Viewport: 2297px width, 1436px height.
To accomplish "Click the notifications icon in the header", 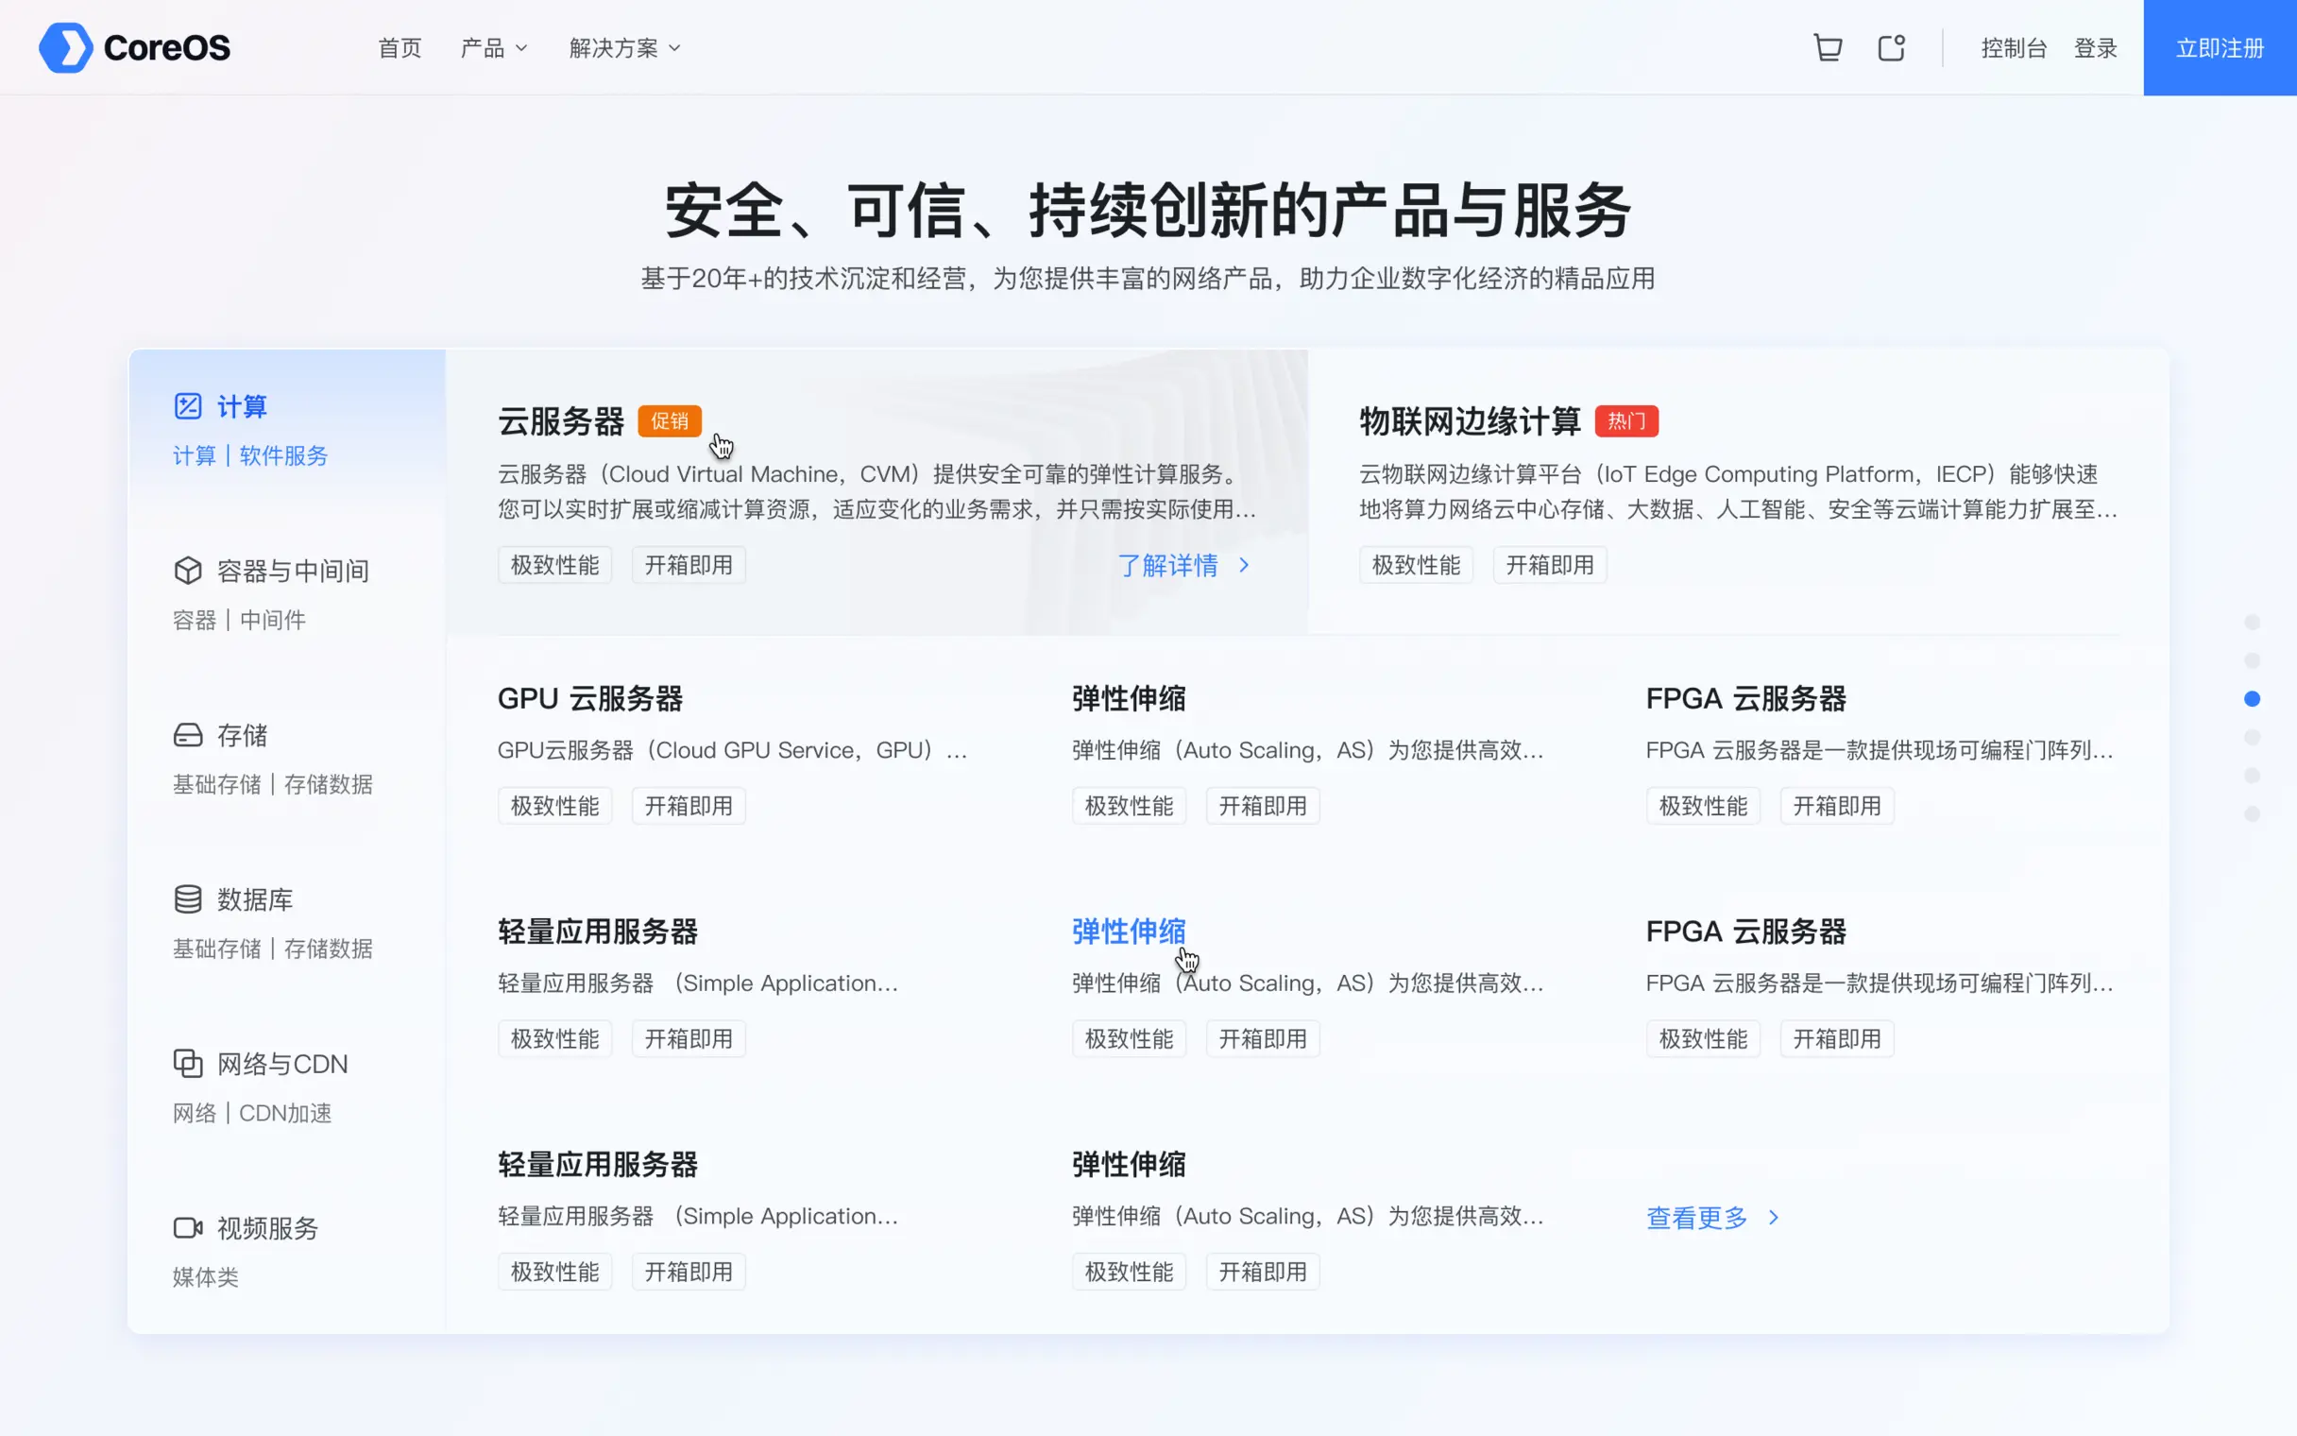I will (x=1891, y=46).
